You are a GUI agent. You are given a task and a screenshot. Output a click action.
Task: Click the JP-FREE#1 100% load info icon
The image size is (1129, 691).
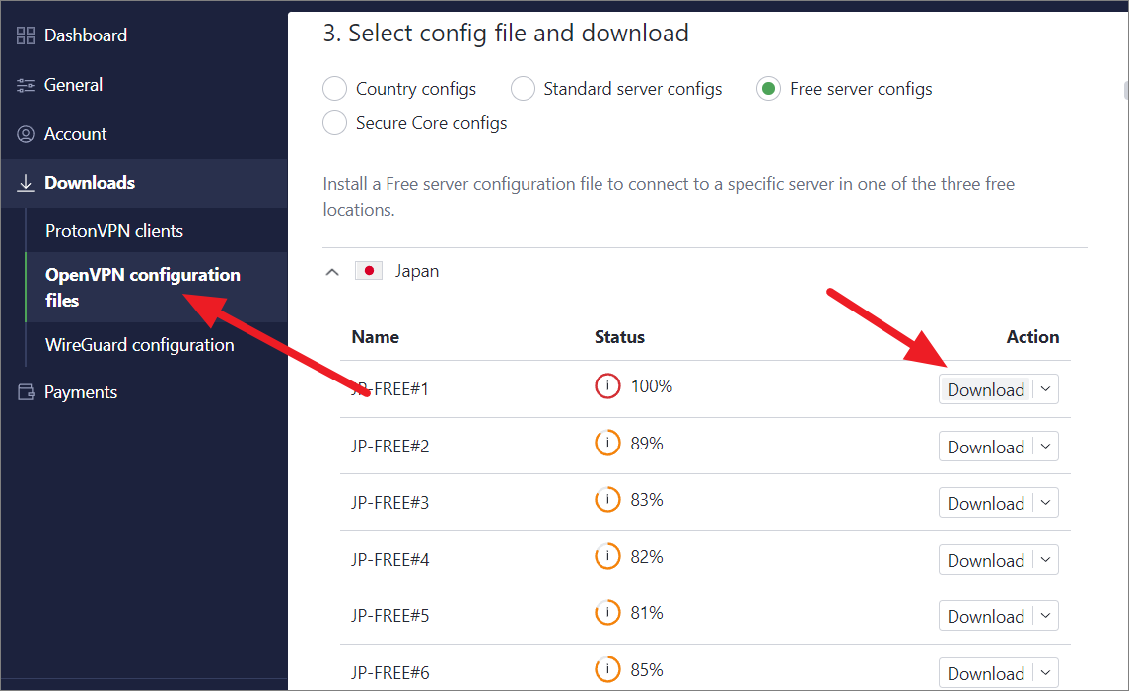(607, 386)
